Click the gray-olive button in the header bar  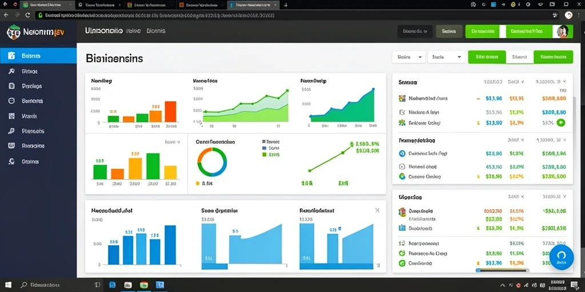[449, 32]
